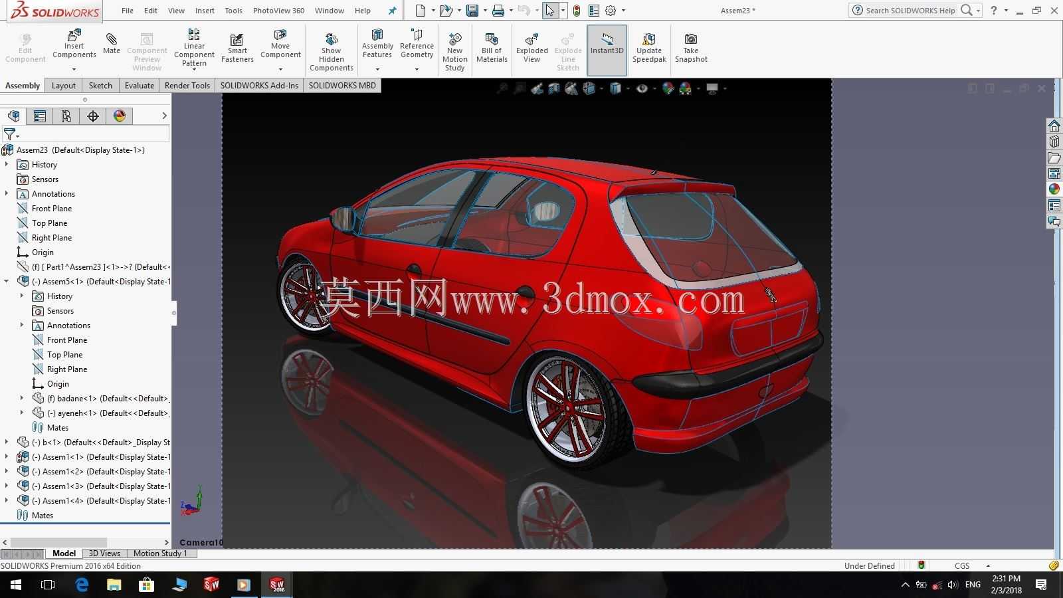This screenshot has width=1063, height=598.
Task: Click the feature tree horizontal scrollbar
Action: [58, 542]
